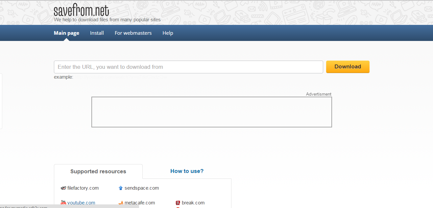Viewport: 433px width, 208px height.
Task: Click the filefactory.com favicon icon
Action: click(x=63, y=188)
